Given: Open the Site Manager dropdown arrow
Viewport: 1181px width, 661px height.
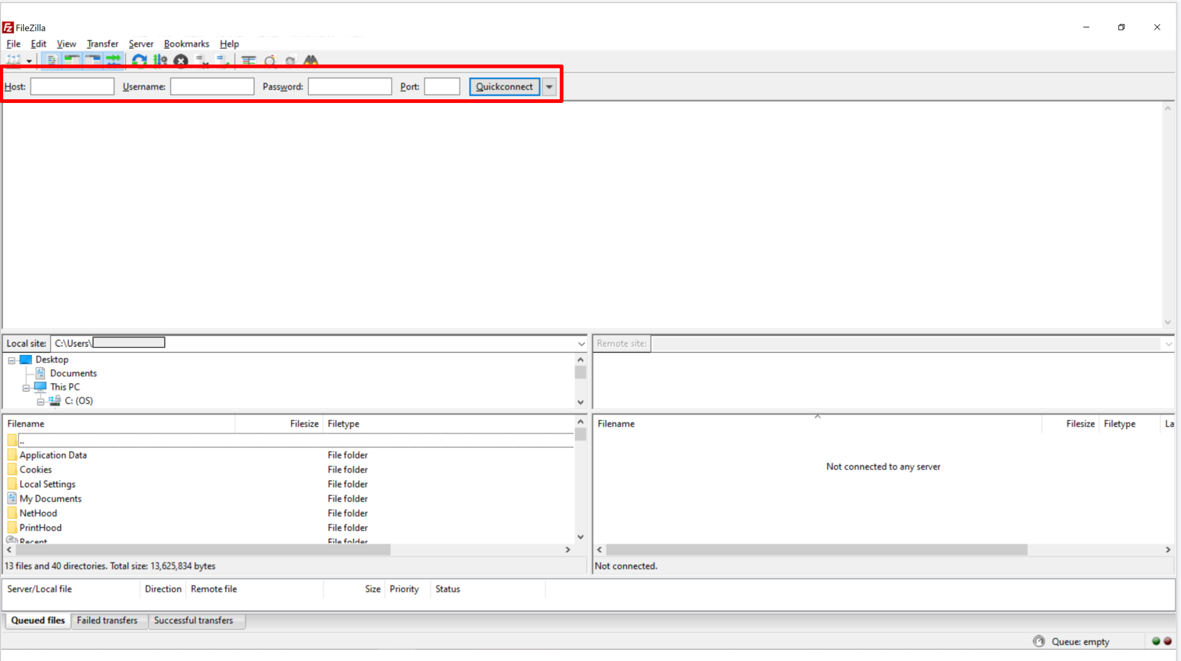Looking at the screenshot, I should click(x=29, y=61).
